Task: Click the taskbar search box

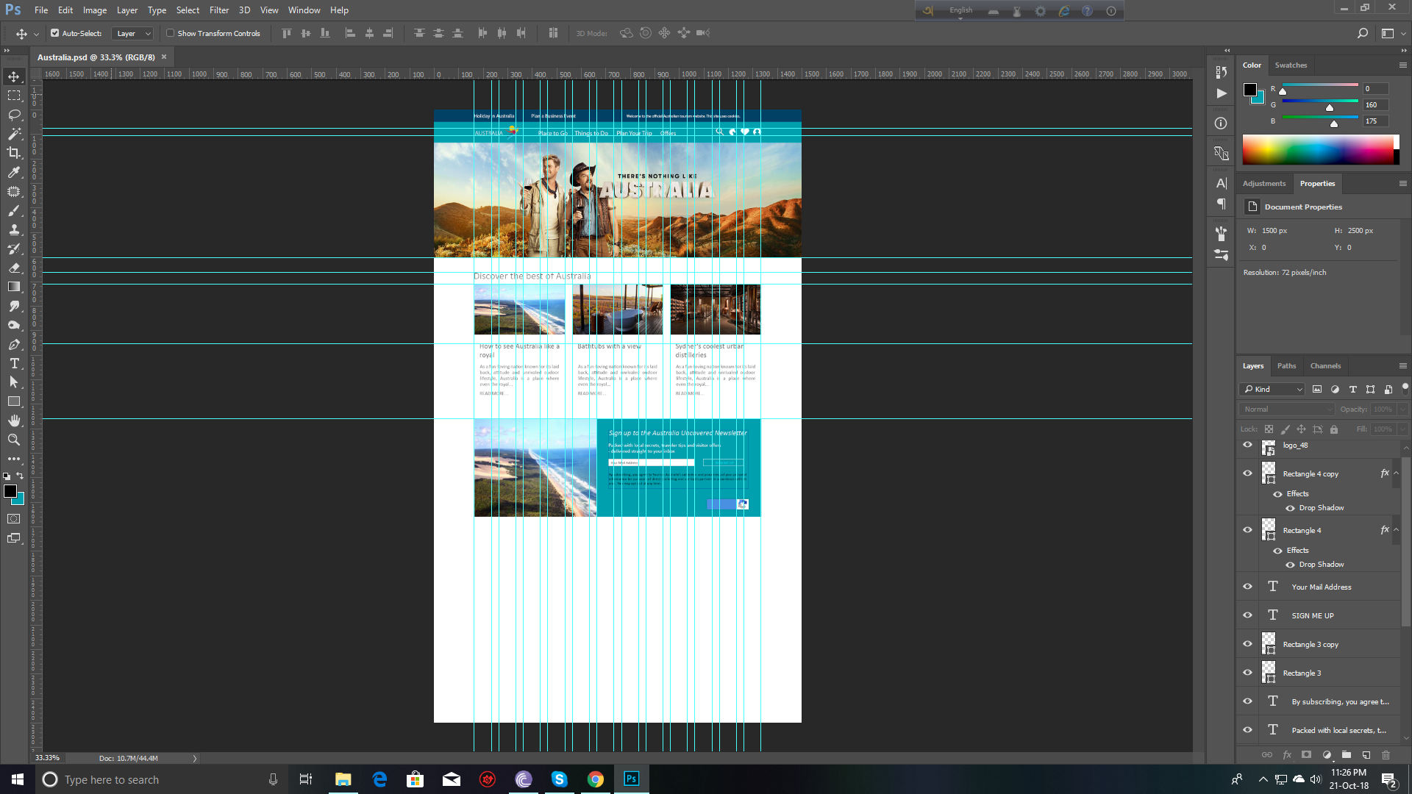Action: (158, 779)
